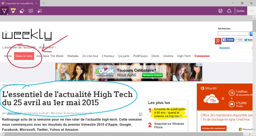Click the Les plus lus heading
Screen dimensions: 256x136
click(159, 103)
